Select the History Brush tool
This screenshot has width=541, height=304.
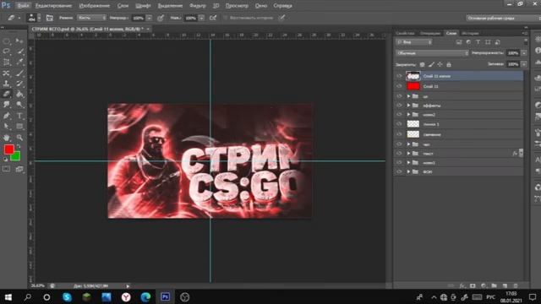(x=19, y=84)
